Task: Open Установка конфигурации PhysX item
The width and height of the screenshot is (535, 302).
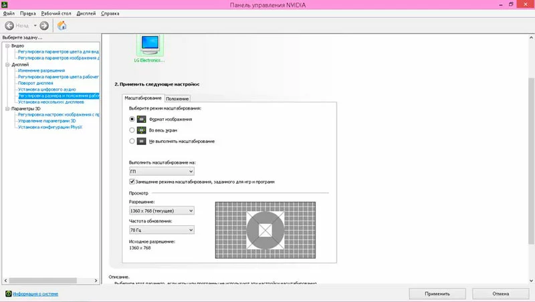Action: tap(50, 127)
